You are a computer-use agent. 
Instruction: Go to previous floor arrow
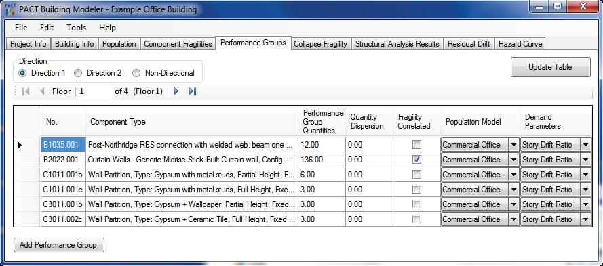[x=42, y=91]
